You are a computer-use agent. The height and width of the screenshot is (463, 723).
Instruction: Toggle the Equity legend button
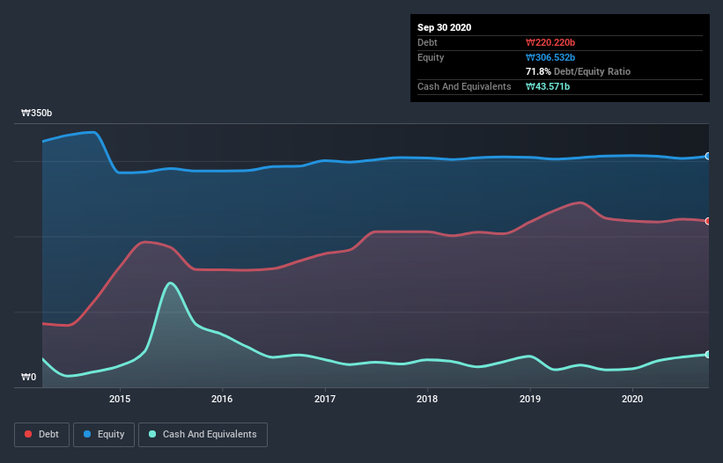tap(104, 435)
